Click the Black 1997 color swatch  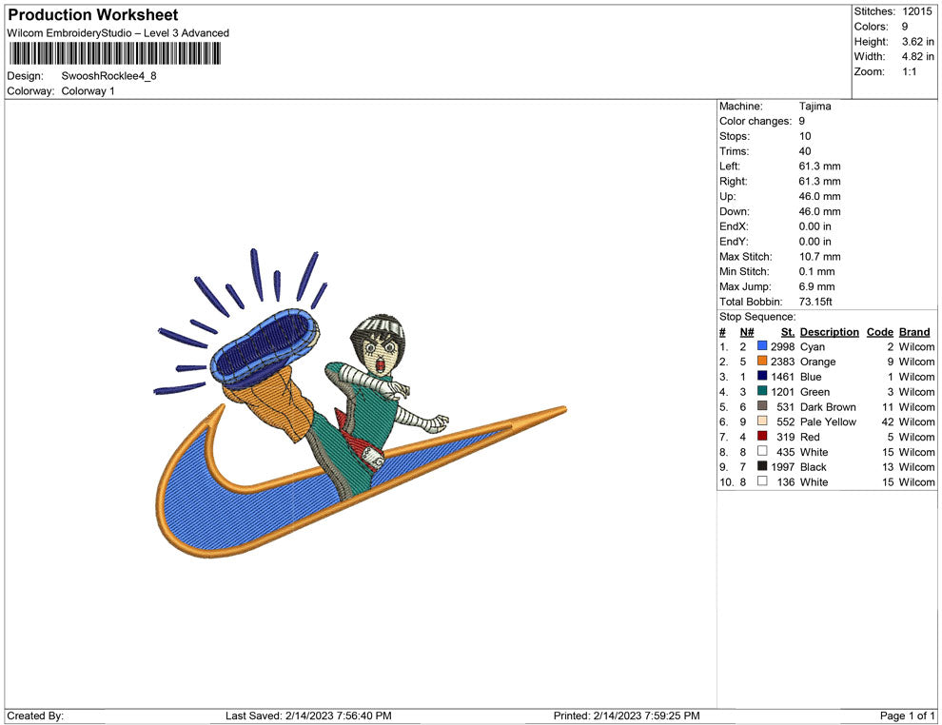tap(762, 466)
